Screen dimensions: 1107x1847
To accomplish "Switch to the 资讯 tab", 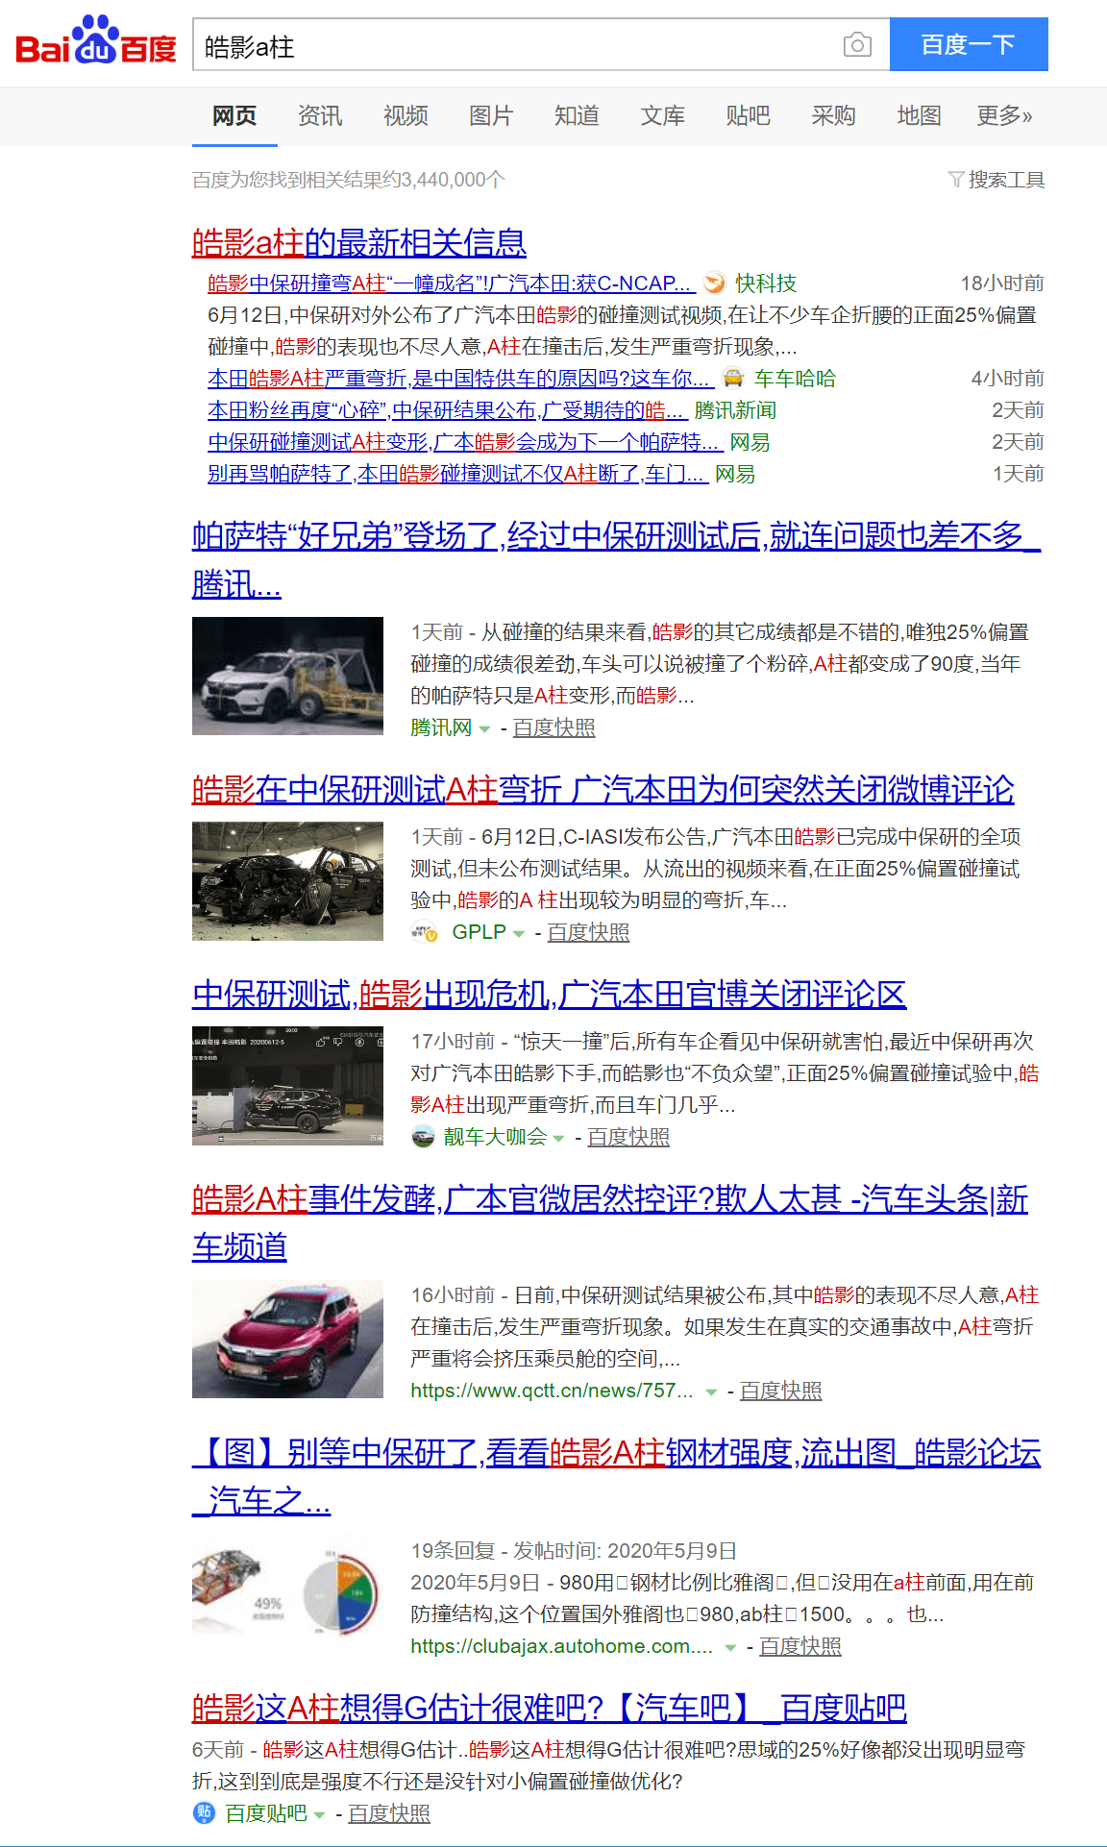I will (x=320, y=116).
